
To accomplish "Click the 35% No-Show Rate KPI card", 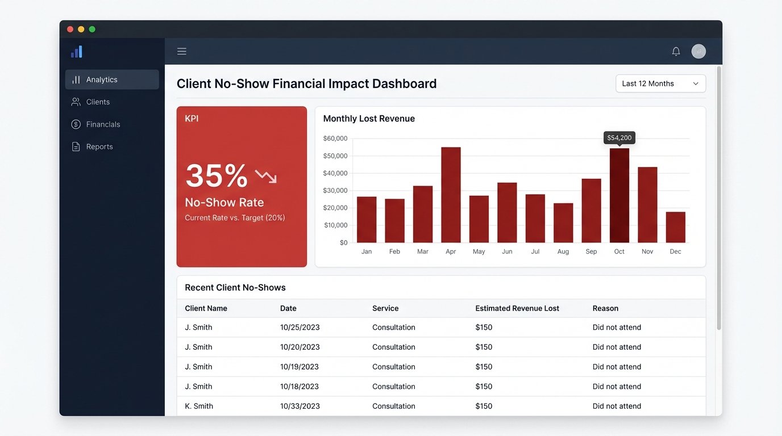I will coord(242,186).
